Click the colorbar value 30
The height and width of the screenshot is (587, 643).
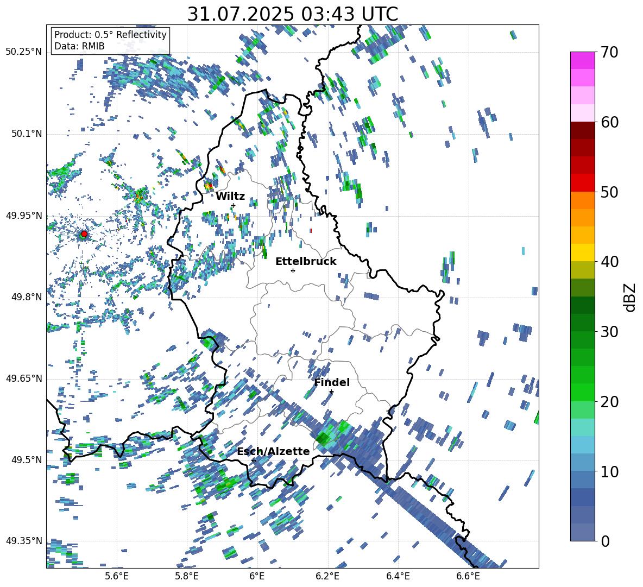point(609,331)
